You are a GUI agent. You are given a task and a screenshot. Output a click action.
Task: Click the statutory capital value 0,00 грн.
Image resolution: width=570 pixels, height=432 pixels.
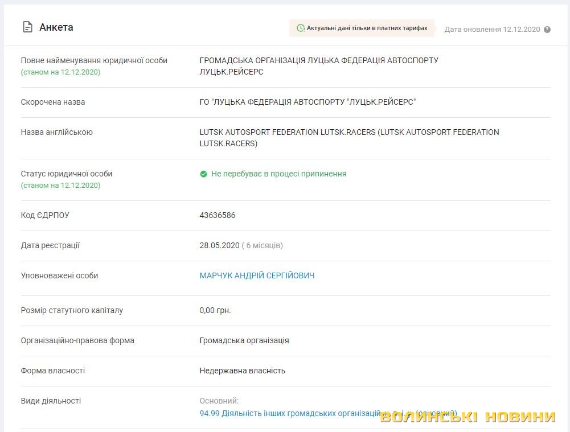coord(215,310)
